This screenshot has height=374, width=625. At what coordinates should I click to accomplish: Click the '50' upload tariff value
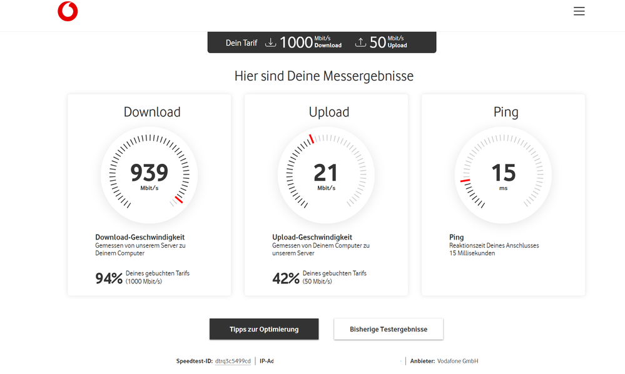pos(377,43)
